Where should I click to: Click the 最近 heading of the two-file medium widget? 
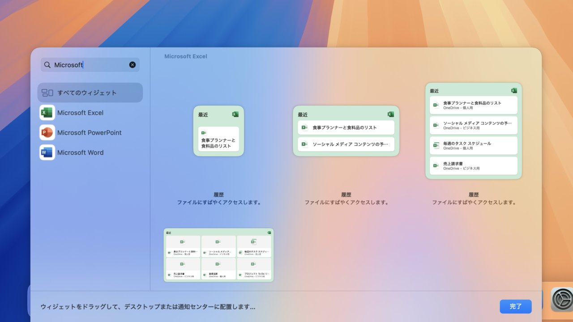pyautogui.click(x=303, y=115)
